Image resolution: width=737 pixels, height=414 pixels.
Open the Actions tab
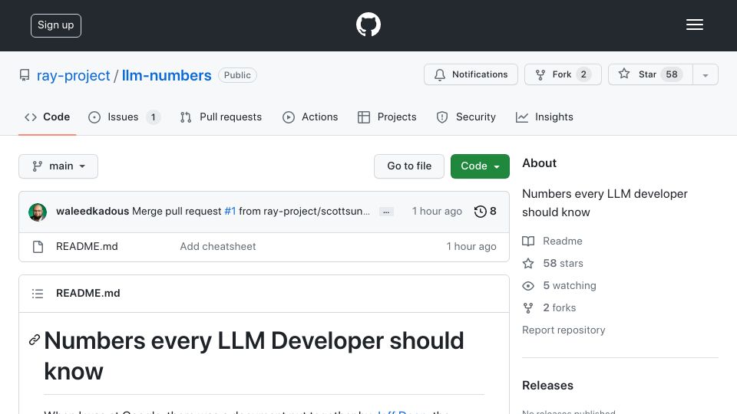click(310, 117)
